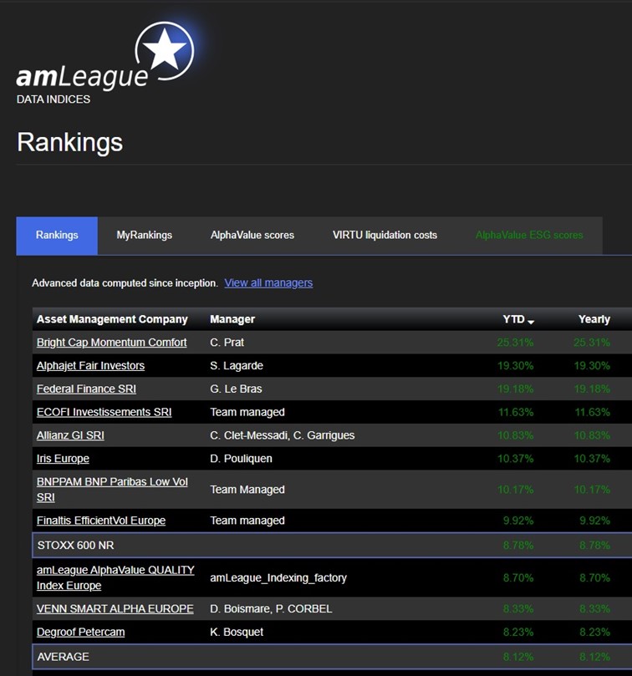Click the amLeague wordmark text
Screen dimensions: 632x676
coord(82,77)
